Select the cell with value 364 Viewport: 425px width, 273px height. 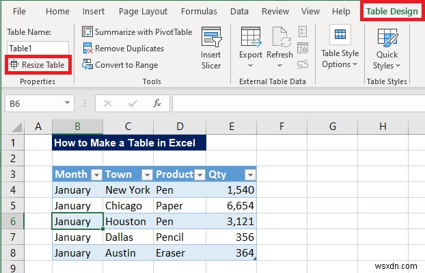pos(231,253)
